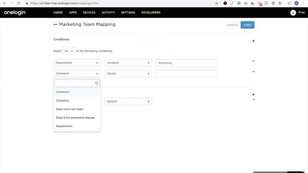Click the Chrome profile avatar in the toolbar

point(296,3)
